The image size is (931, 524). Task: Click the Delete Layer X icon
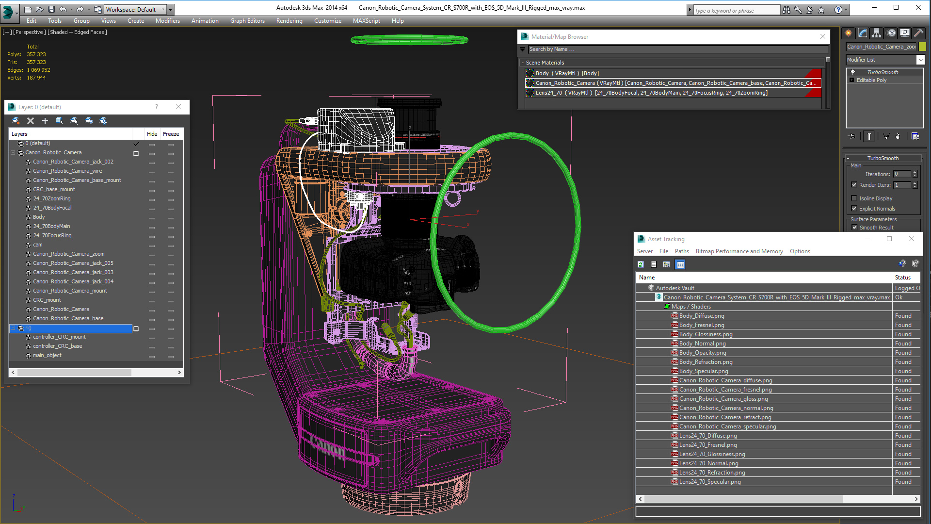coord(31,121)
